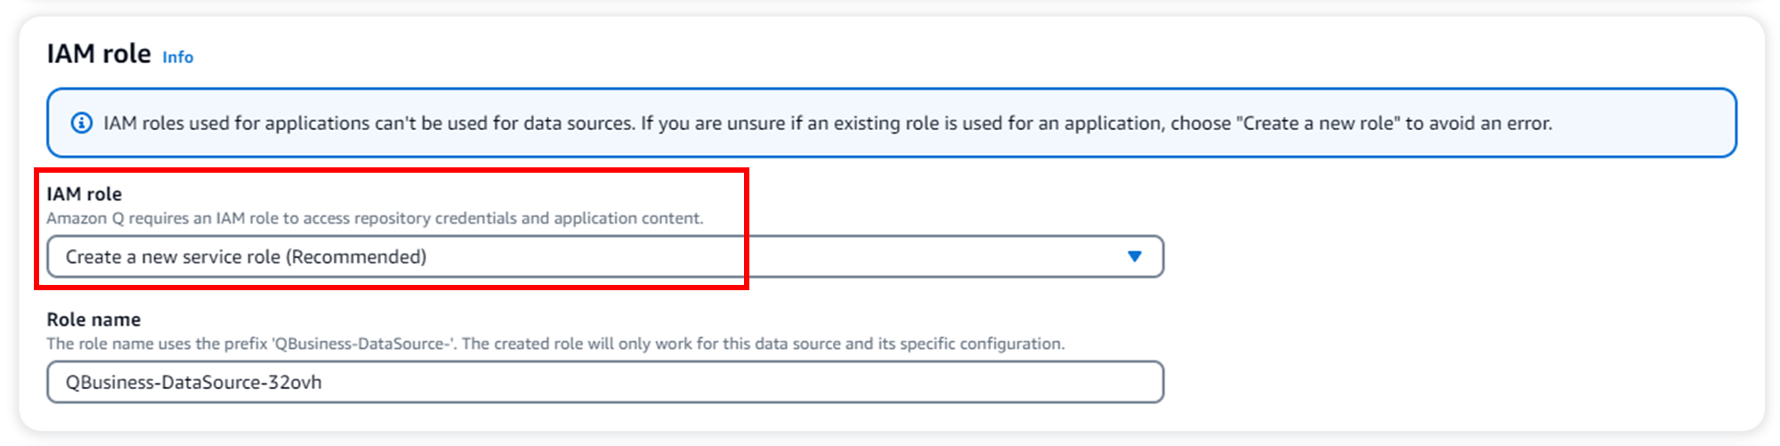Click the alert text about application IAM roles
This screenshot has width=1780, height=446.
point(445,123)
